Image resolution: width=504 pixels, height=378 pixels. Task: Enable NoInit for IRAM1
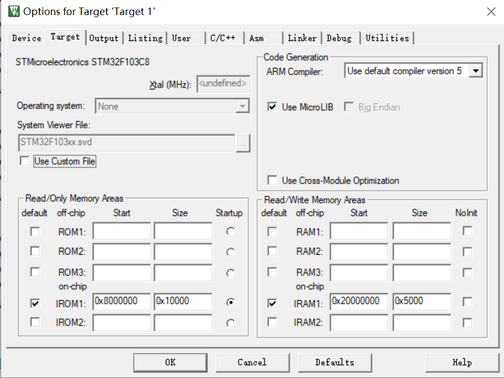pyautogui.click(x=467, y=302)
